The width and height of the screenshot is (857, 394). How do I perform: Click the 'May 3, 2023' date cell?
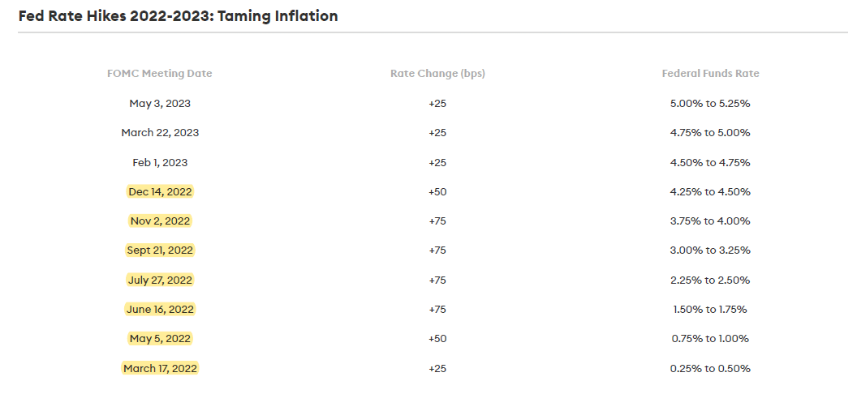(x=160, y=104)
